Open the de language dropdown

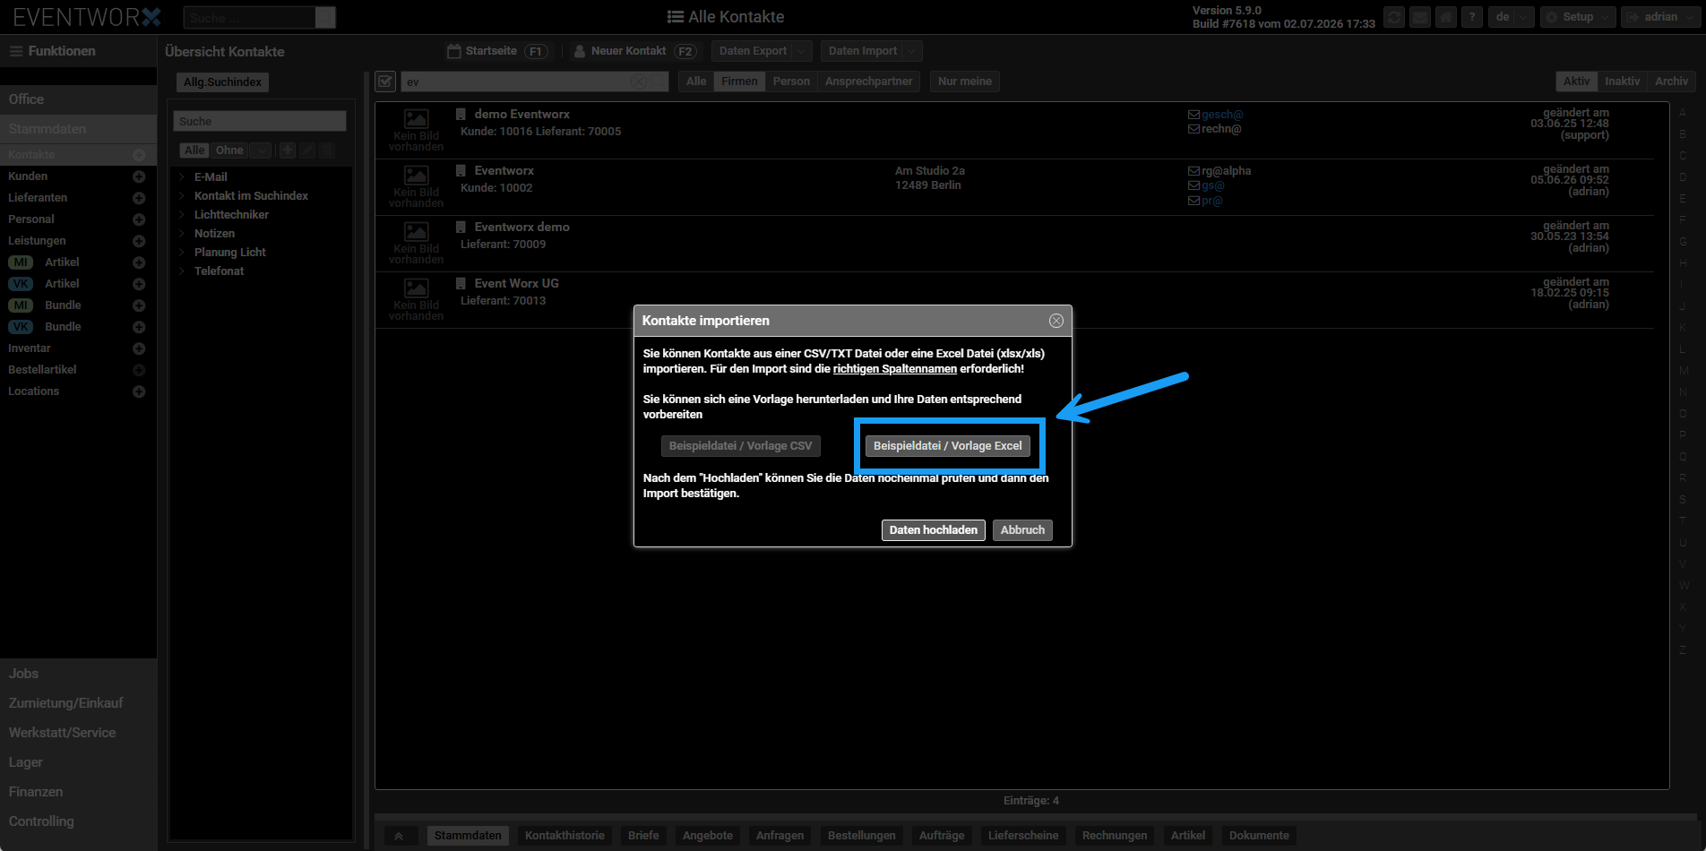pos(1510,17)
